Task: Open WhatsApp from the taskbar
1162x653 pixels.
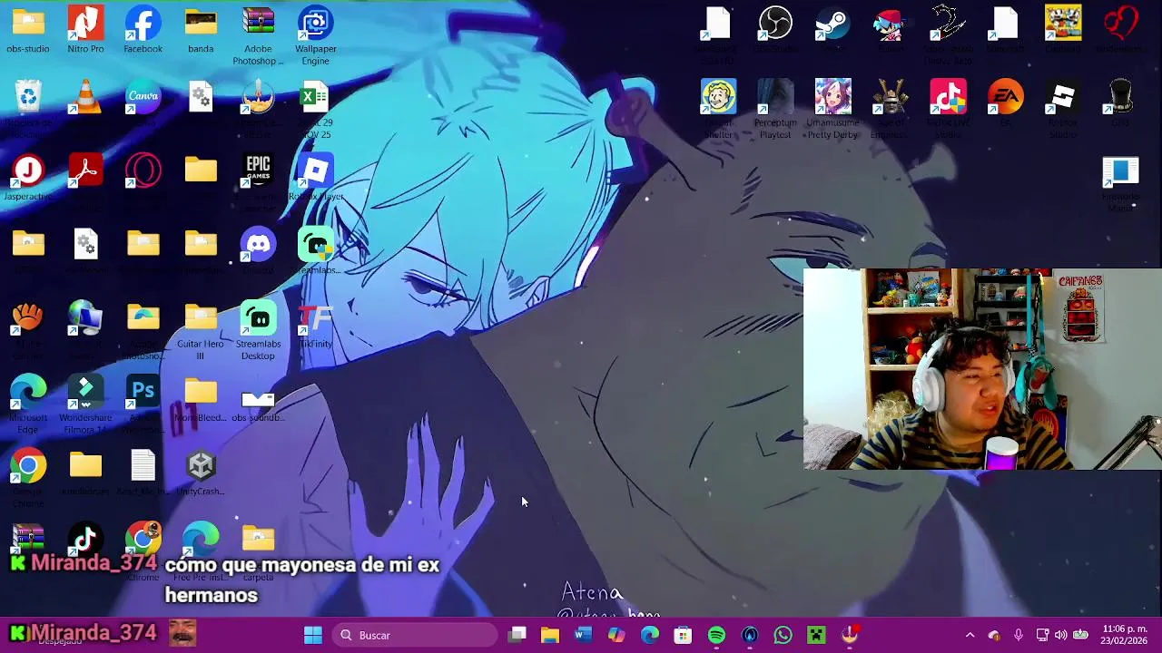Action: click(x=783, y=635)
